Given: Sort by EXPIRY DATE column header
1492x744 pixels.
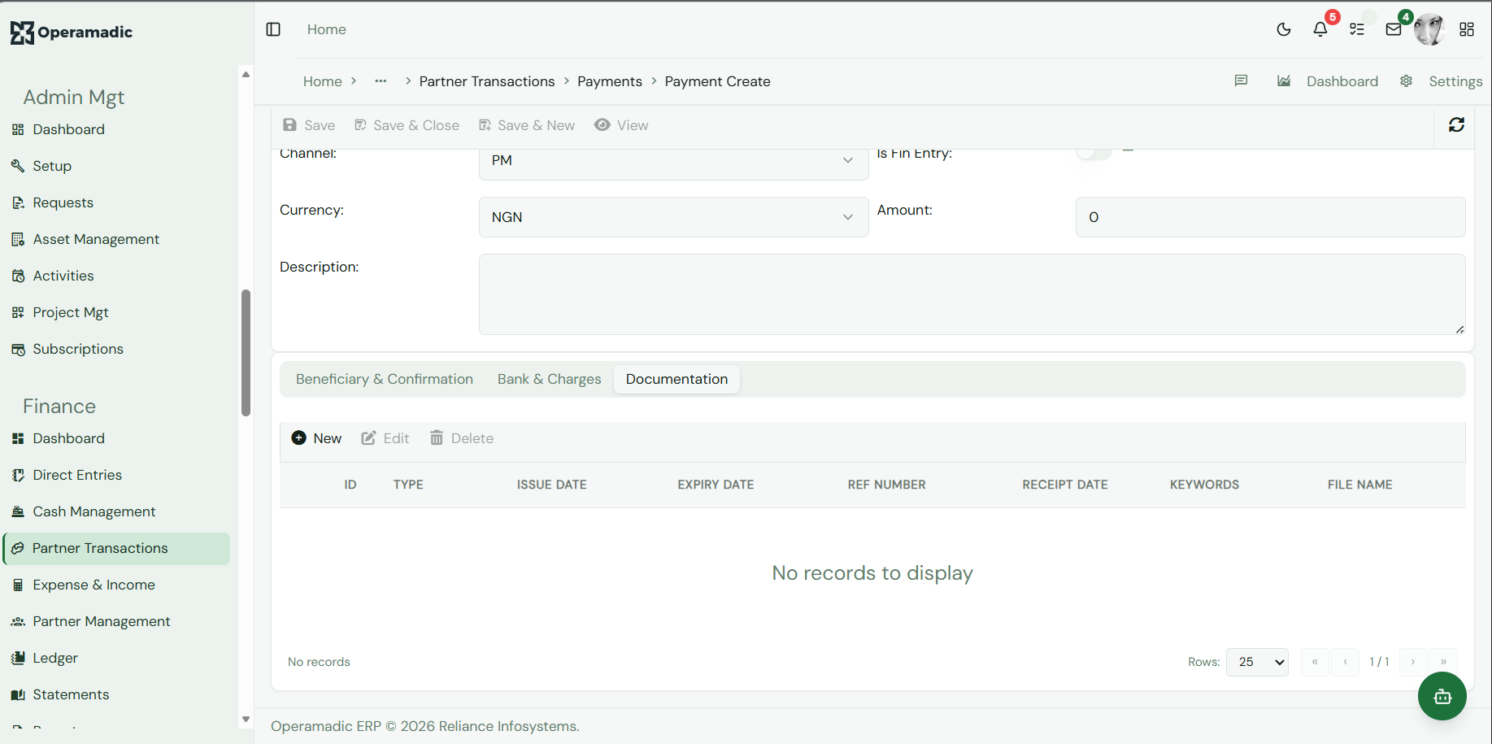Looking at the screenshot, I should [716, 485].
